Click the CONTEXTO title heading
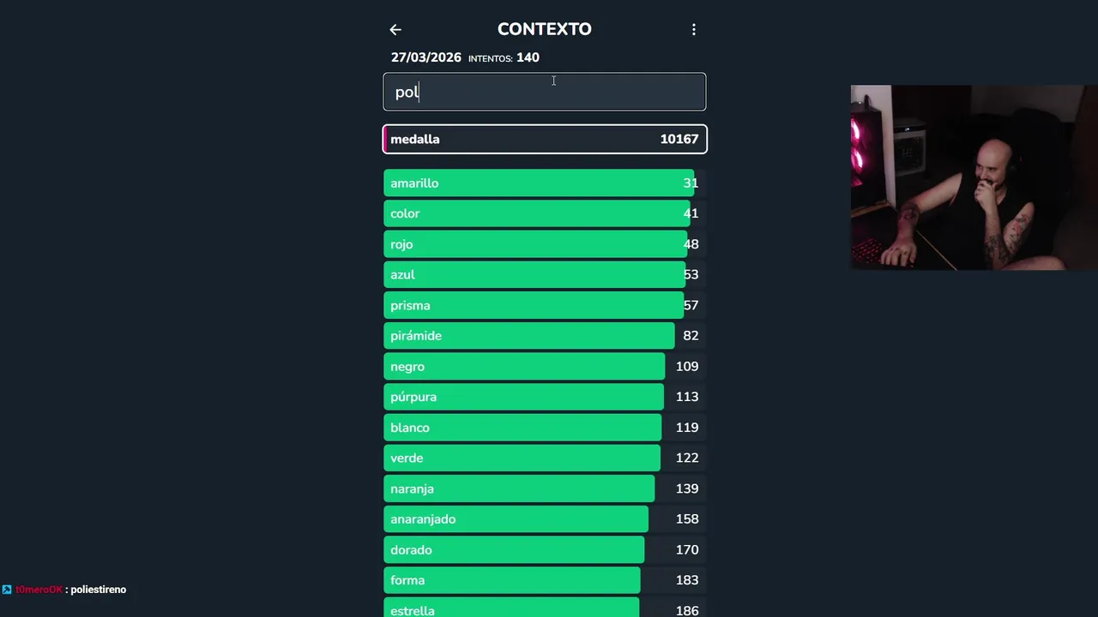 pos(545,29)
